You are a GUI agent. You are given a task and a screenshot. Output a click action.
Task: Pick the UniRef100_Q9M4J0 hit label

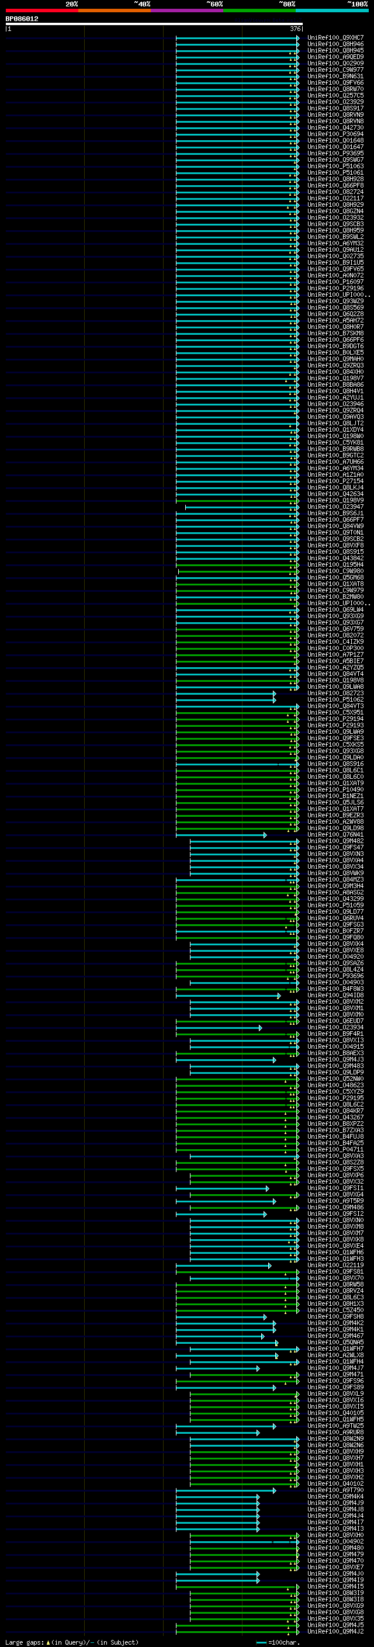[x=335, y=1573]
